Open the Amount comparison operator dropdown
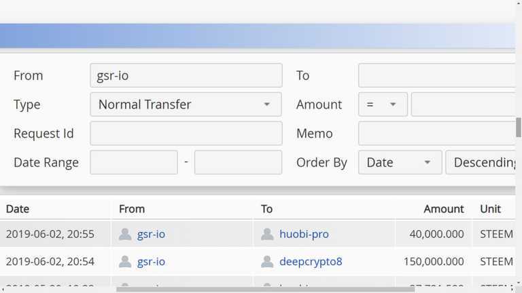The image size is (522, 293). coord(383,104)
